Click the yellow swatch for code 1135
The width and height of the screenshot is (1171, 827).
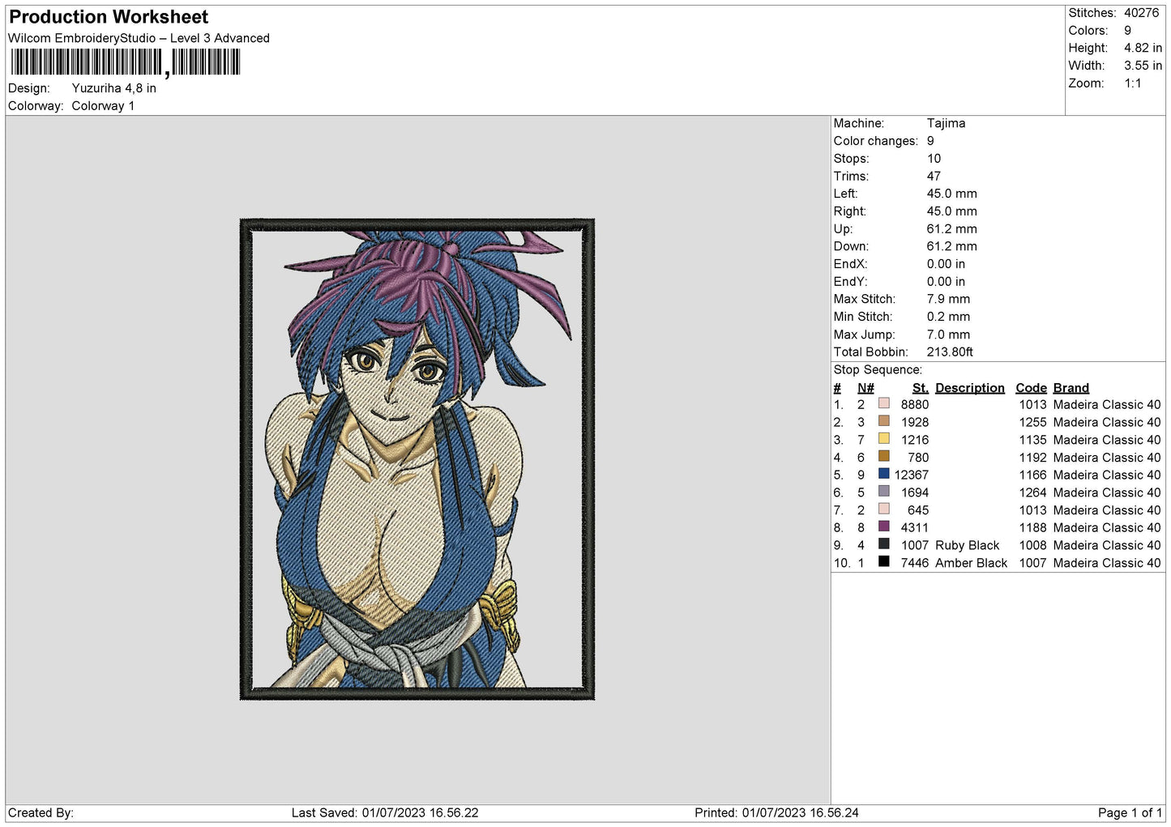pos(883,439)
